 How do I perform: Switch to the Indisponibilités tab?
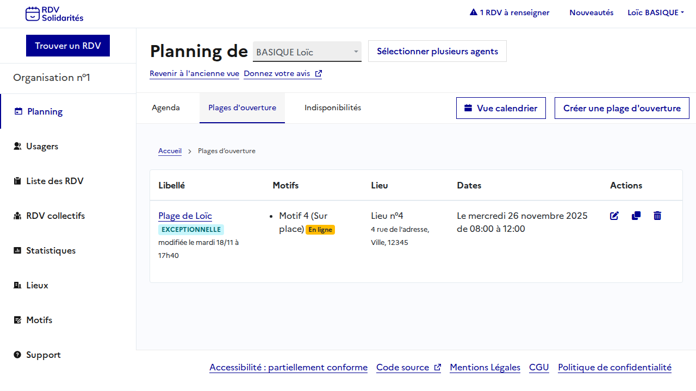coord(333,108)
